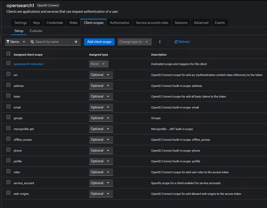Click the Assigned type column header
267x208 pixels.
click(x=99, y=55)
